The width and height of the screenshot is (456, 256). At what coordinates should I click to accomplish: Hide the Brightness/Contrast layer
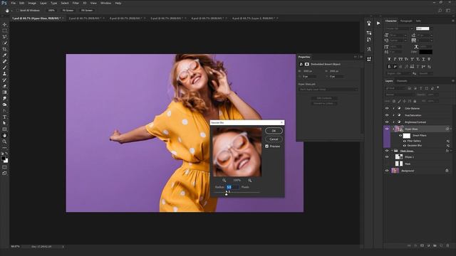[387, 122]
